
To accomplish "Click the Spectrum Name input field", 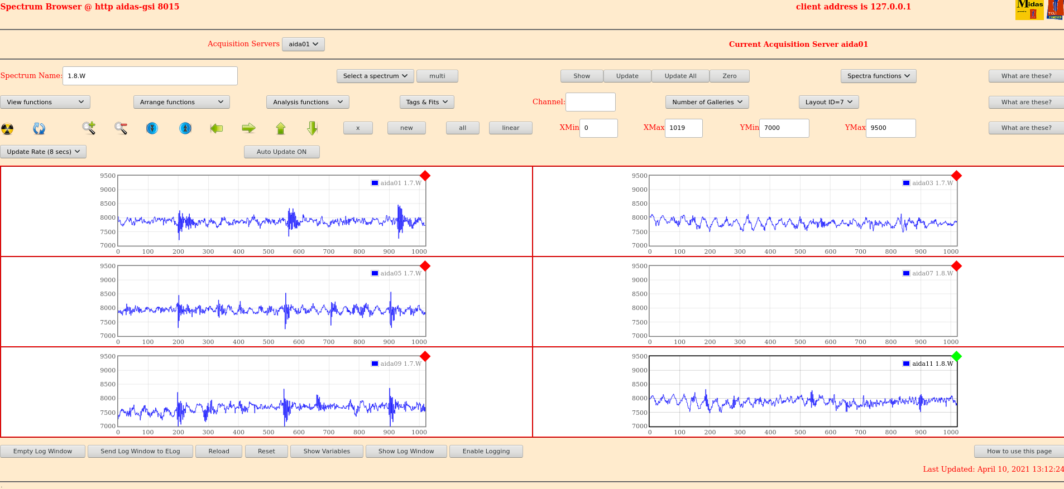I will coord(150,76).
